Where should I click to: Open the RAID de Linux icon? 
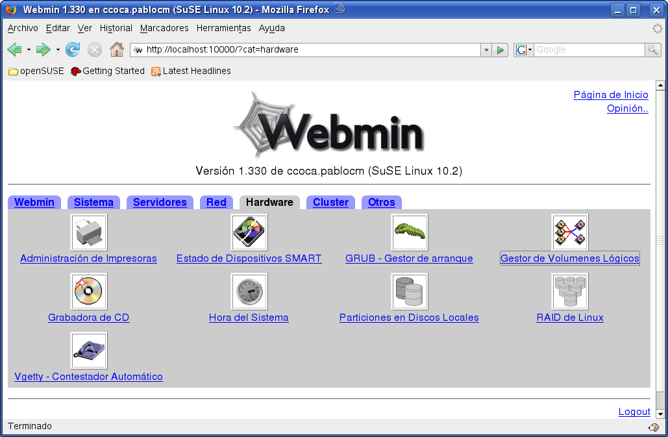click(x=569, y=291)
